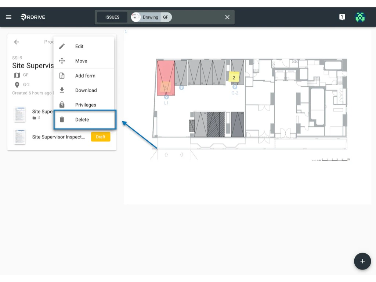Click the yellow Draft badge

101,137
